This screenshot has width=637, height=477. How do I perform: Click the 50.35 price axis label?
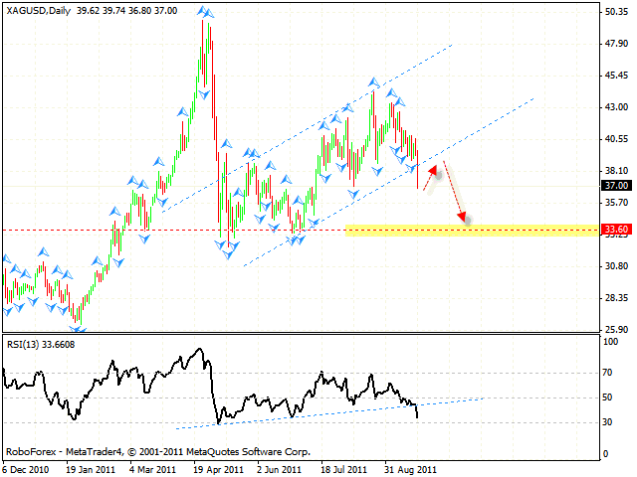click(x=614, y=12)
